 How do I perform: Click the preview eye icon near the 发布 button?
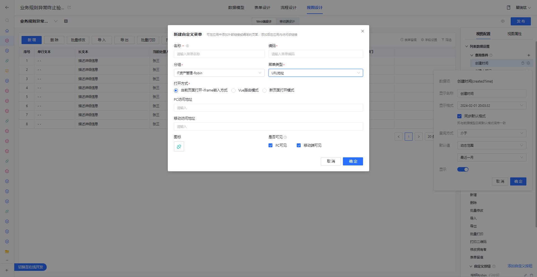503,21
